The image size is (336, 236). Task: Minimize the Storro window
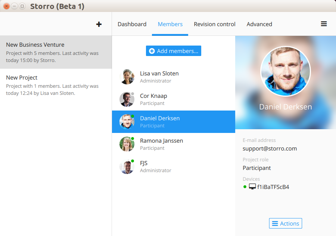pos(14,6)
